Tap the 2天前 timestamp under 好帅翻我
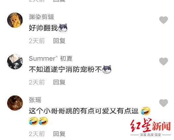This screenshot has height=140, width=174. pos(37,41)
